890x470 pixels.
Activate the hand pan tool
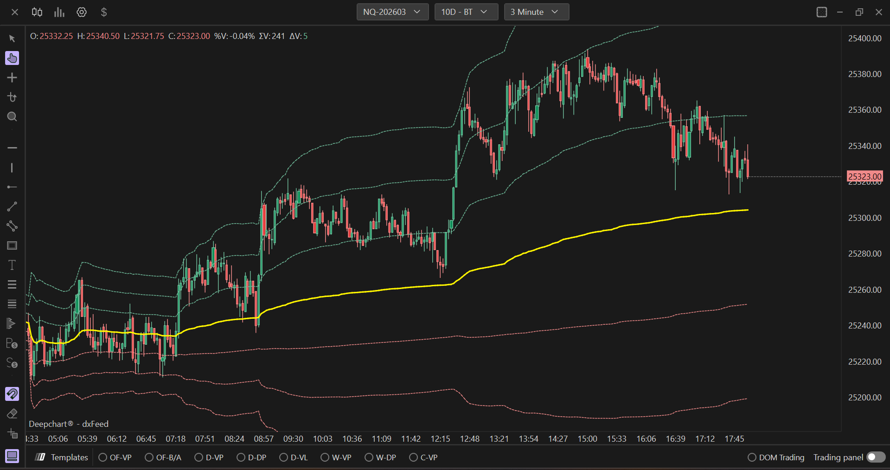(12, 58)
